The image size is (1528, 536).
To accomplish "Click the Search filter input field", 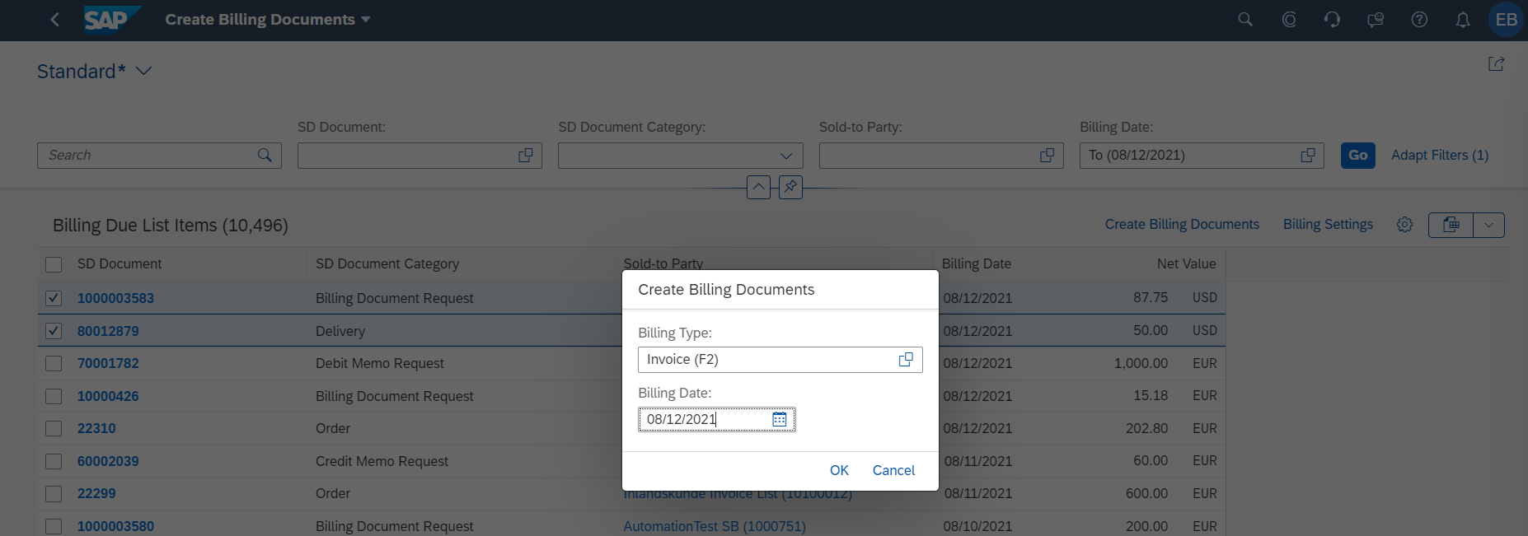I will 150,156.
